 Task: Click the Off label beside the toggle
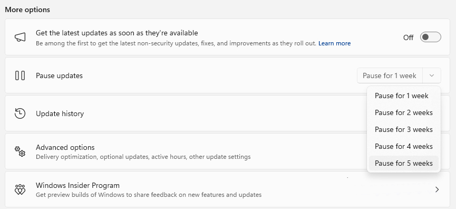pos(409,37)
